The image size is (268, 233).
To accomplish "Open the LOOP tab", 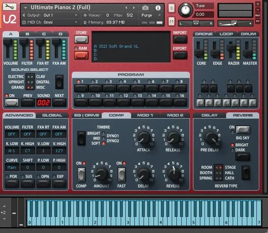I will click(x=226, y=34).
